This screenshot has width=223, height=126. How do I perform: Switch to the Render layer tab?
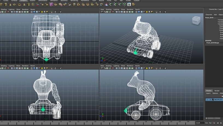[x=217, y=90]
